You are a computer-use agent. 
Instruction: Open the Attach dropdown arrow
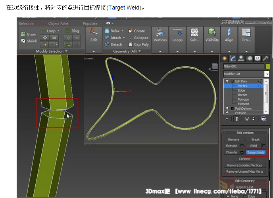coord(124,38)
